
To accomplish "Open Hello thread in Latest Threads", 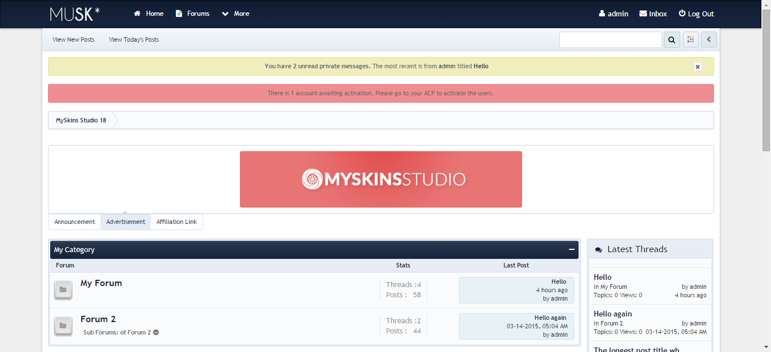I will 603,277.
